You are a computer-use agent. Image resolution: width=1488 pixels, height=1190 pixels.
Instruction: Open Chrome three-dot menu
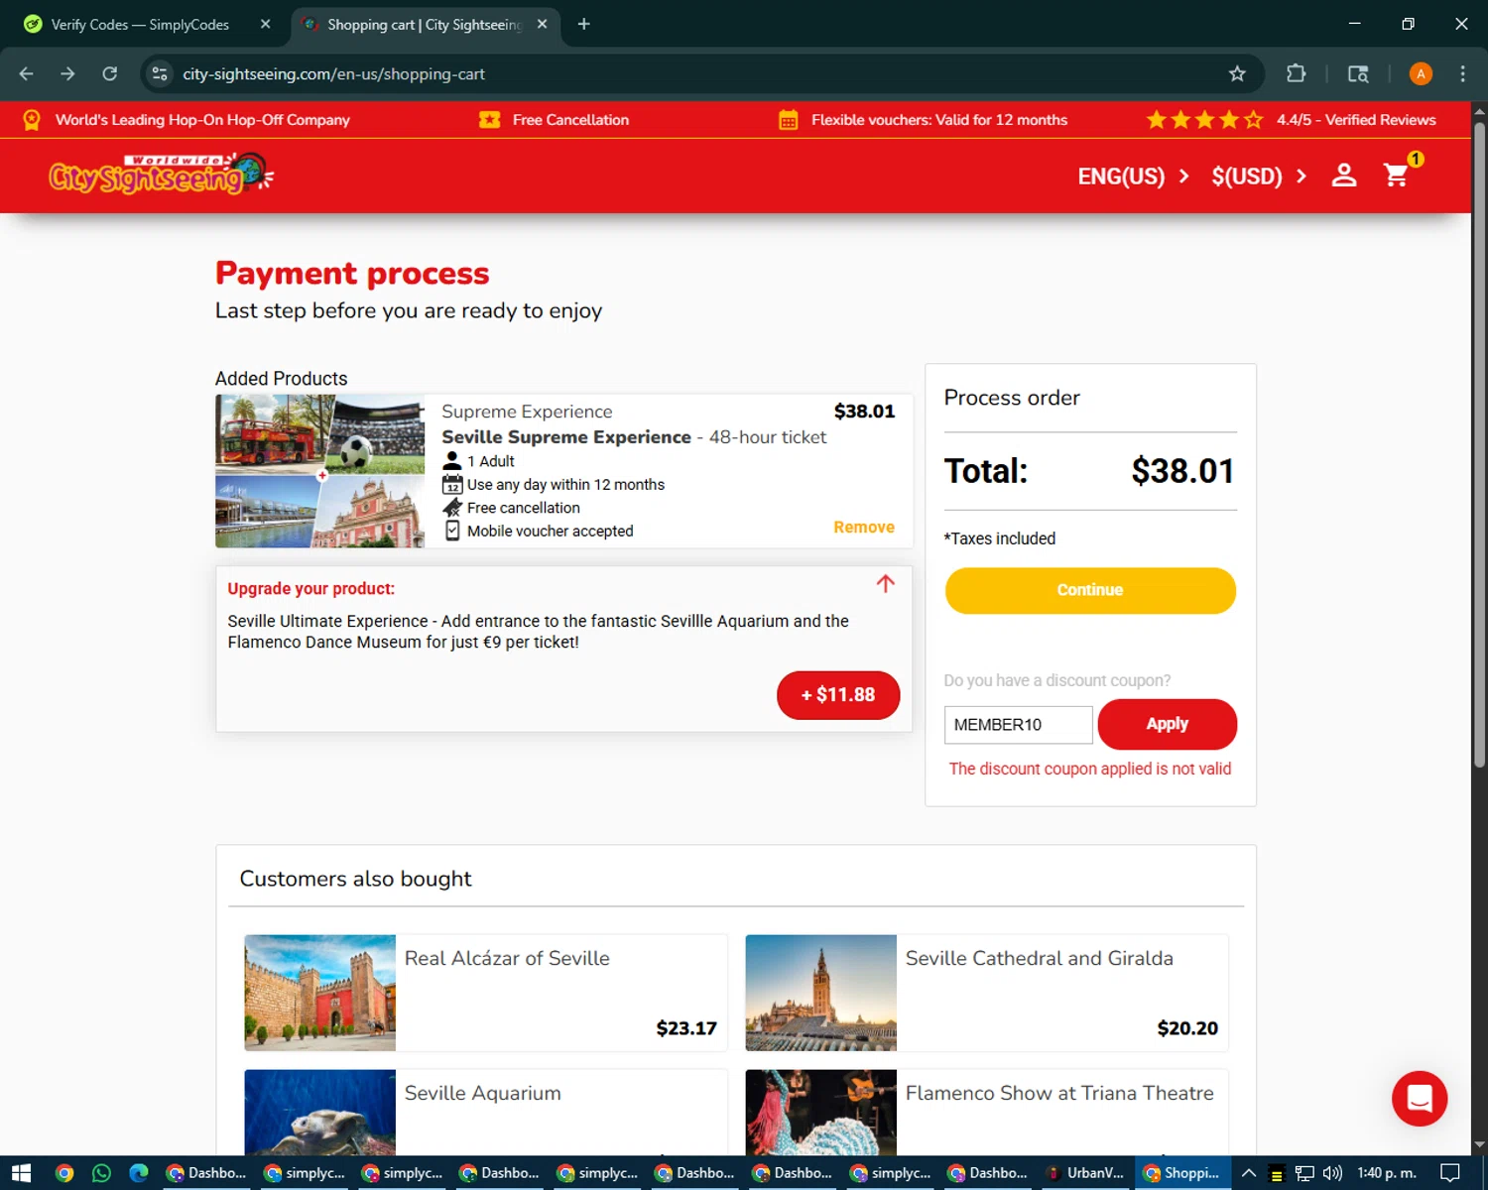pos(1462,73)
